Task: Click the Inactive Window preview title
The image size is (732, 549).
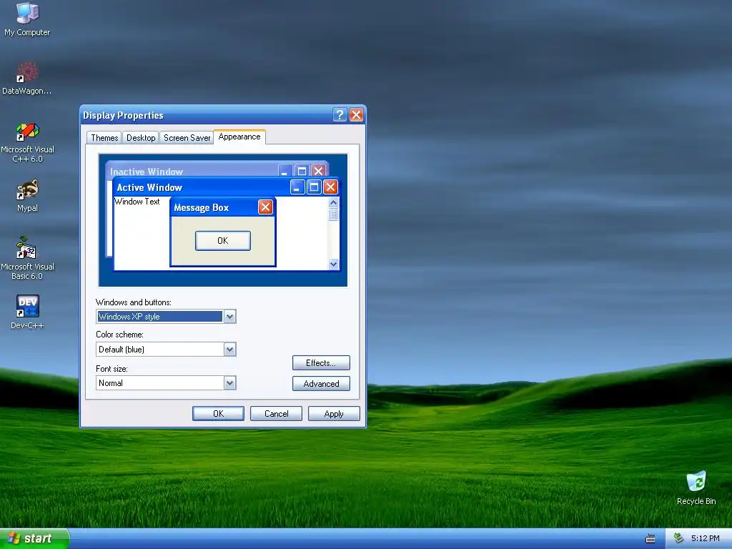Action: [x=147, y=172]
